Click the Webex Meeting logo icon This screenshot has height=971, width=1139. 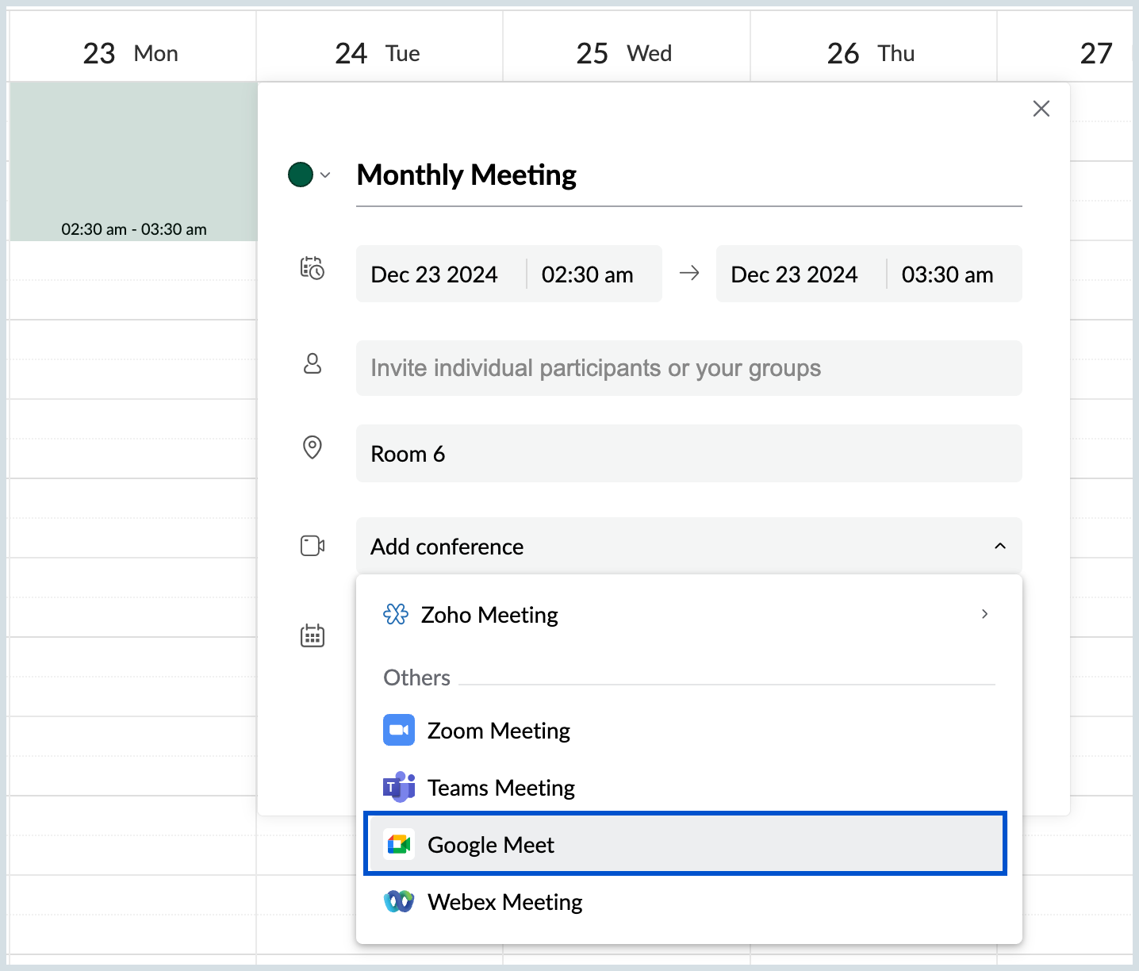(399, 901)
